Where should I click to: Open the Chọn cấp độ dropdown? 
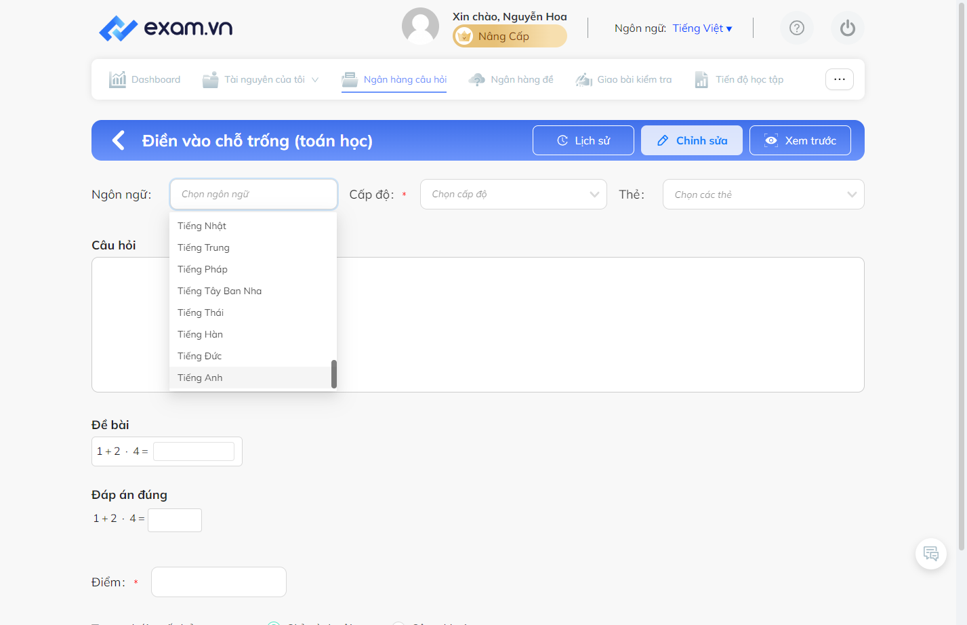point(514,194)
